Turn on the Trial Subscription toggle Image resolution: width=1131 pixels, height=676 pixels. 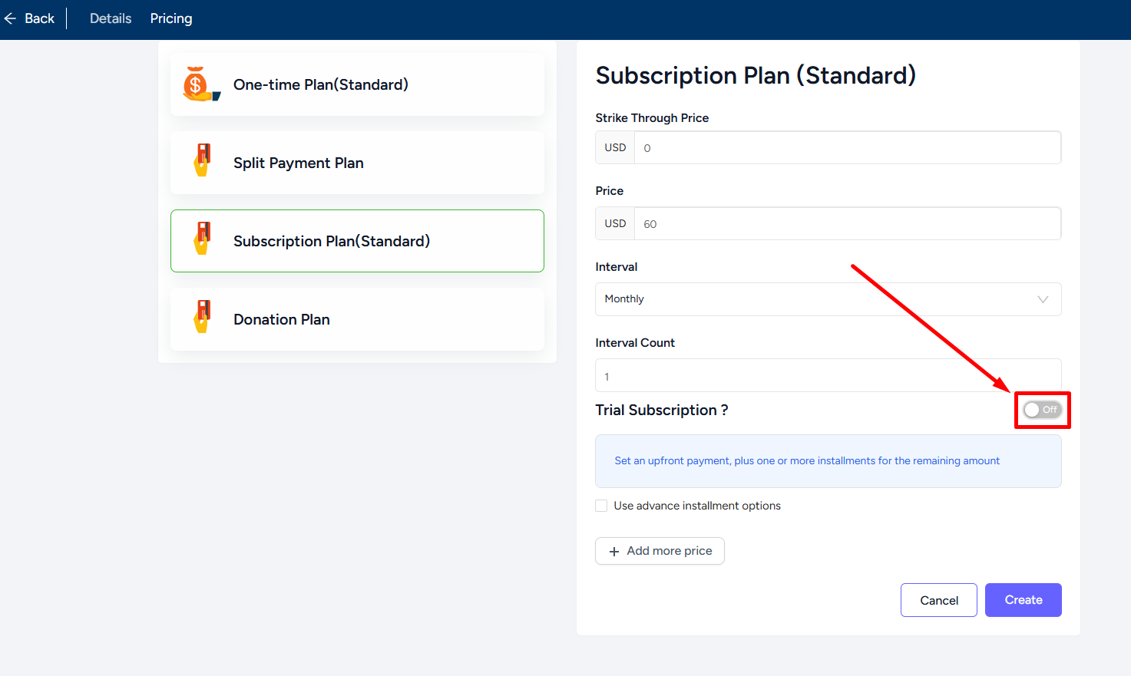(1042, 410)
